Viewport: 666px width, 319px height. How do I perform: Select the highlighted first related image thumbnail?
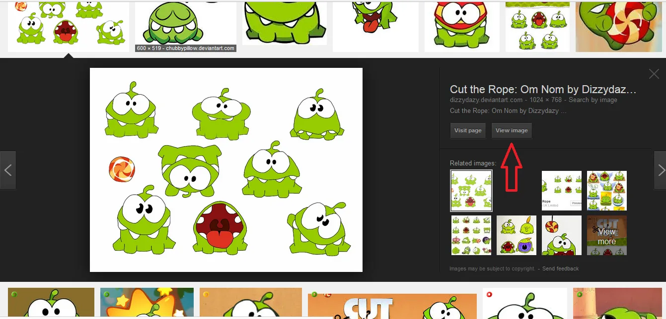point(471,191)
